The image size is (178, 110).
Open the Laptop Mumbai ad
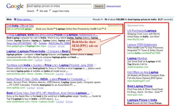coord(137,59)
